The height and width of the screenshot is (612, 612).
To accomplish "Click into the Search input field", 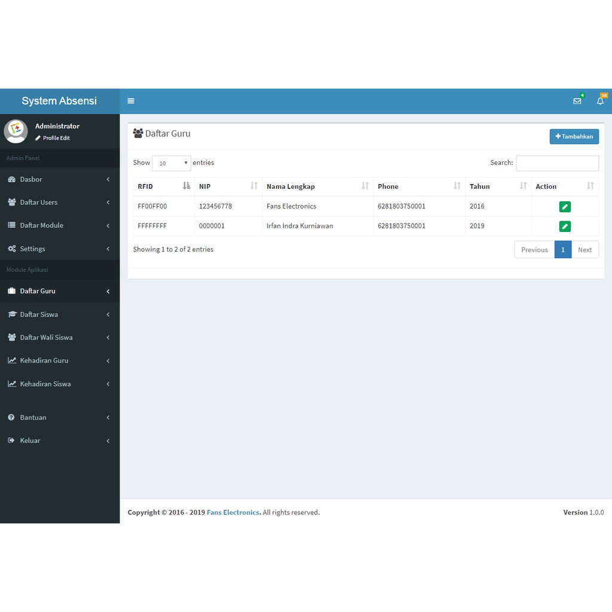I will pyautogui.click(x=557, y=163).
